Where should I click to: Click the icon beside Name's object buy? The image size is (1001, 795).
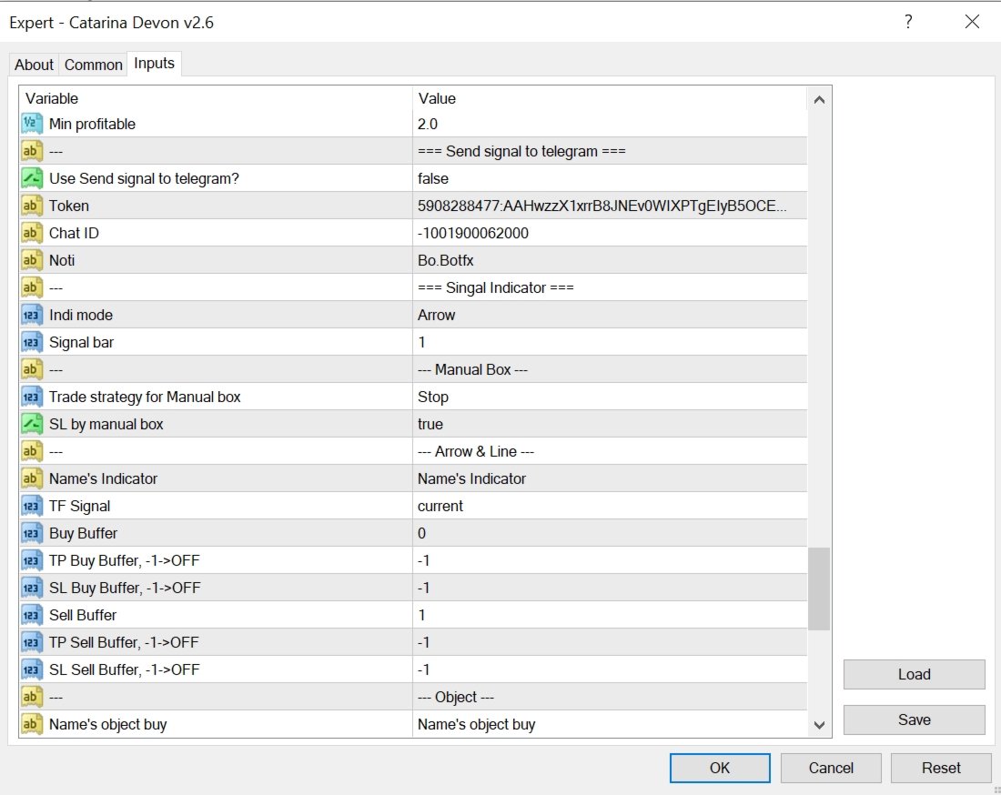32,724
